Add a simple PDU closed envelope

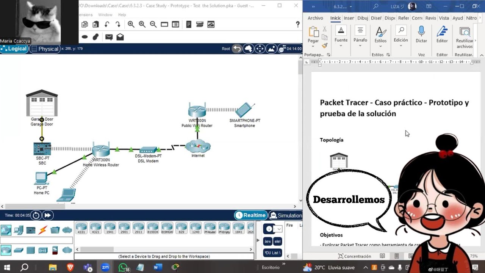pyautogui.click(x=109, y=37)
